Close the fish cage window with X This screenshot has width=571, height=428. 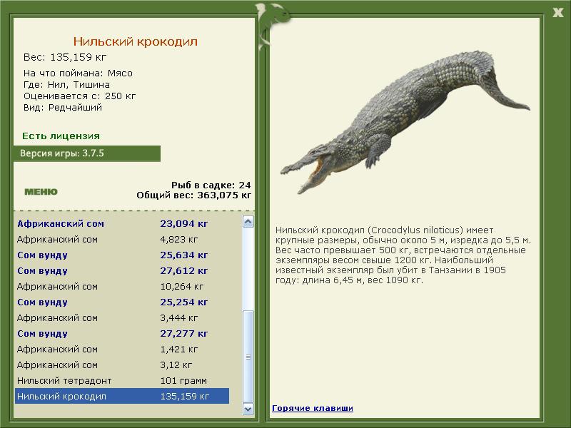[558, 13]
